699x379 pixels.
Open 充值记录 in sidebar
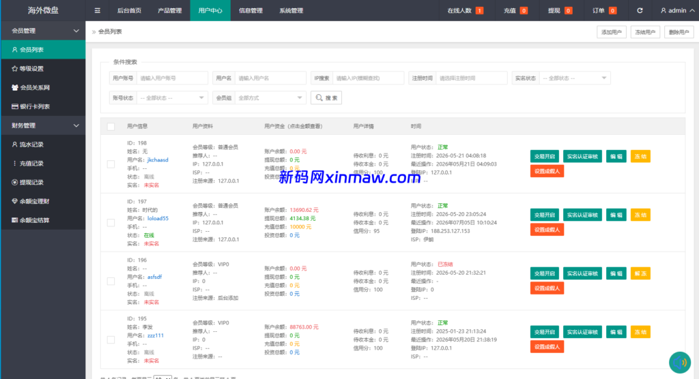[43, 164]
